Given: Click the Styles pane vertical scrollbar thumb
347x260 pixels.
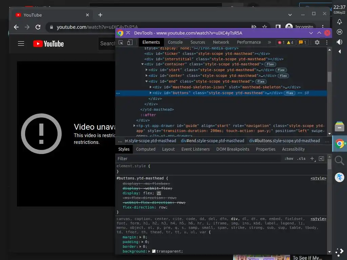Looking at the screenshot, I should point(329,164).
